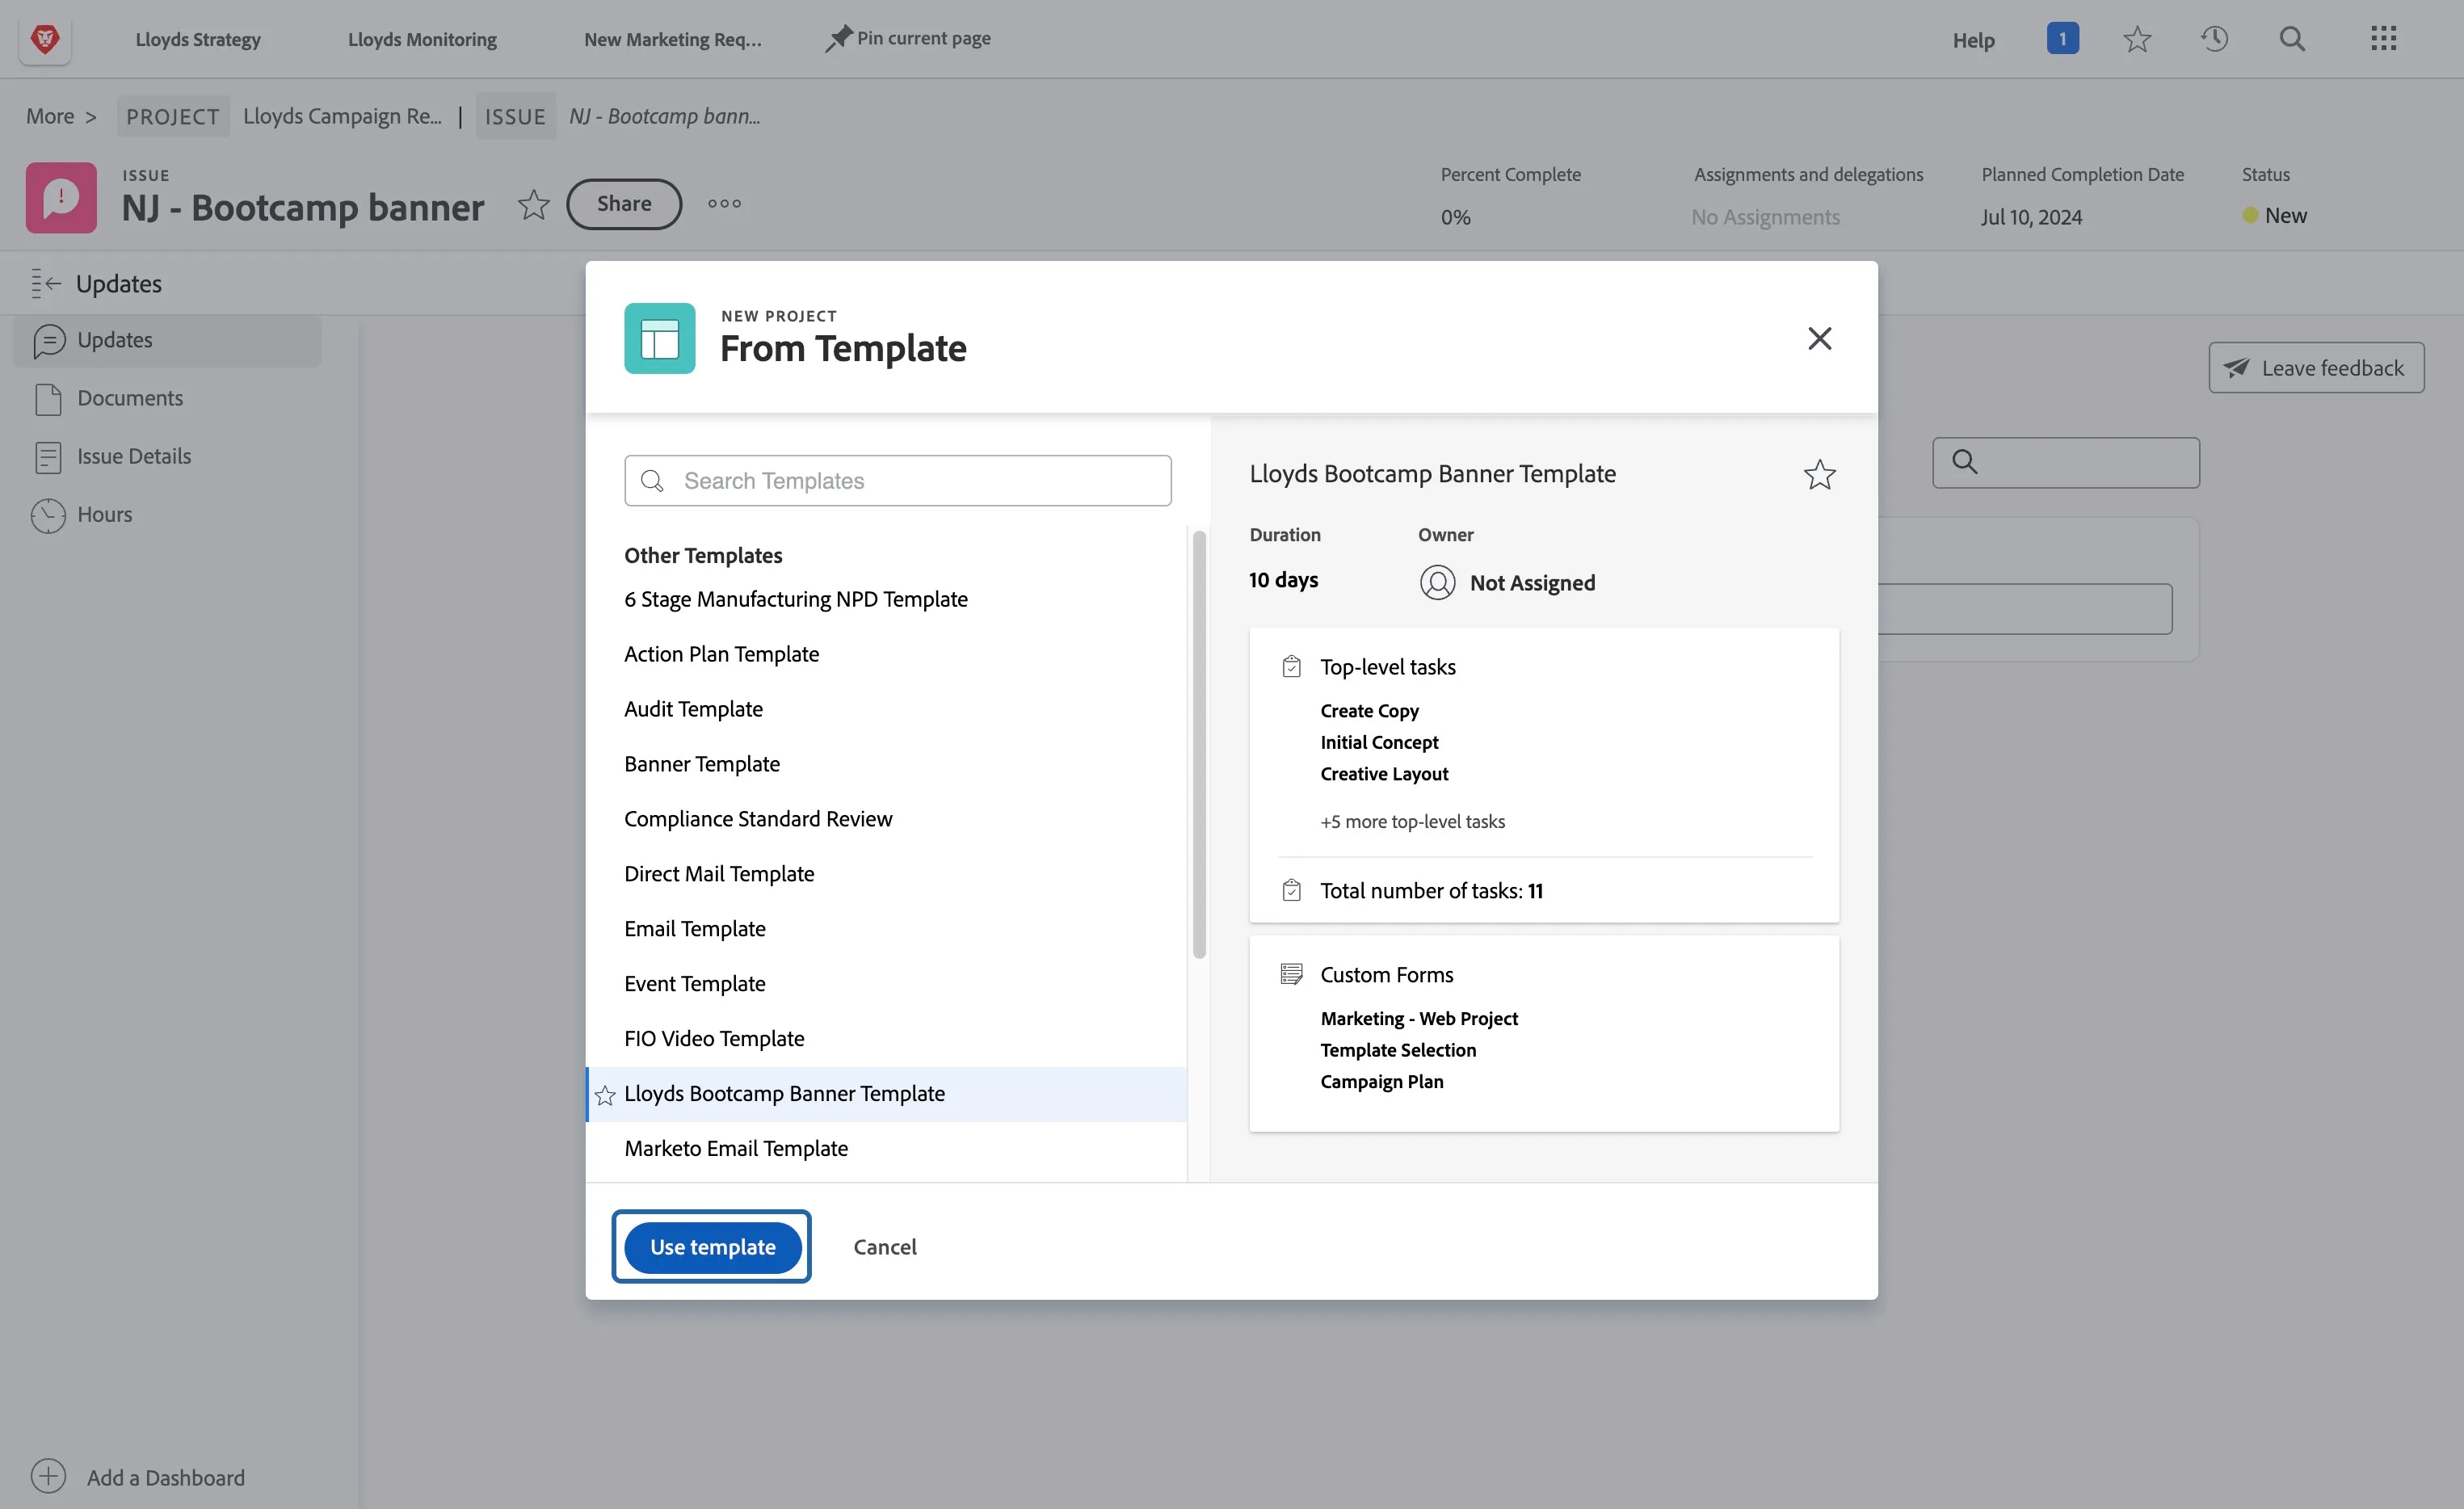Viewport: 2464px width, 1509px height.
Task: Open the Lloyds Monitoring pinned tab
Action: coord(422,39)
